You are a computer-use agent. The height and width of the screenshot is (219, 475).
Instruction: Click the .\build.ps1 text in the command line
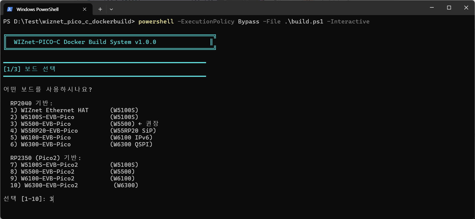coord(304,22)
